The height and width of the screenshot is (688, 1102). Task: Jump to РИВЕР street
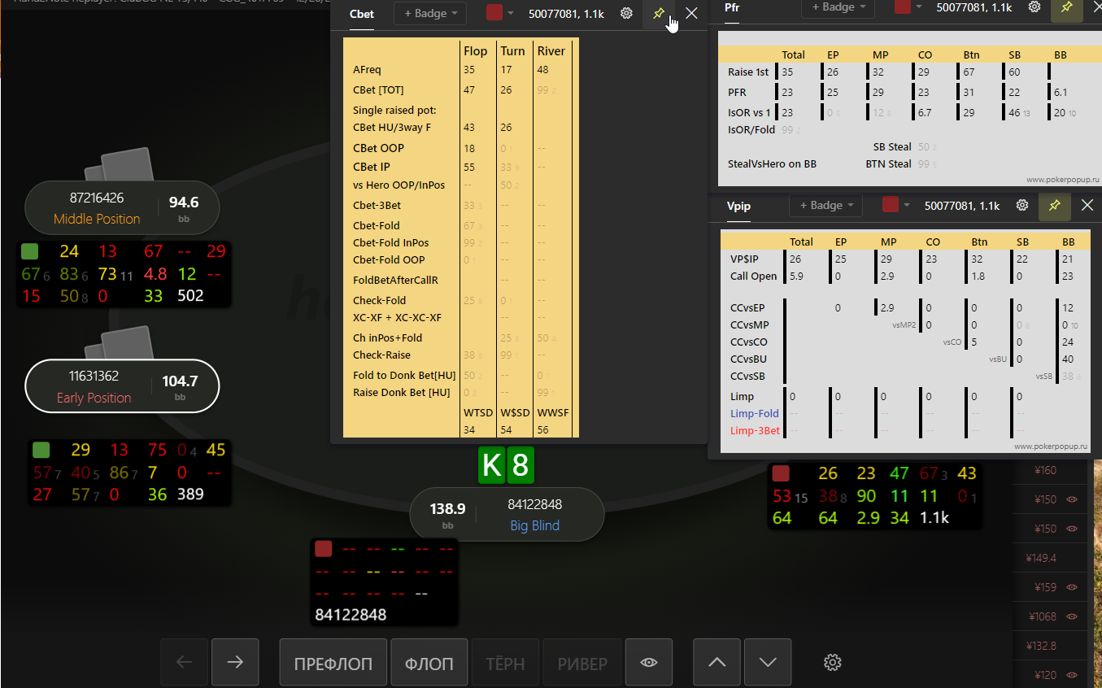point(582,664)
